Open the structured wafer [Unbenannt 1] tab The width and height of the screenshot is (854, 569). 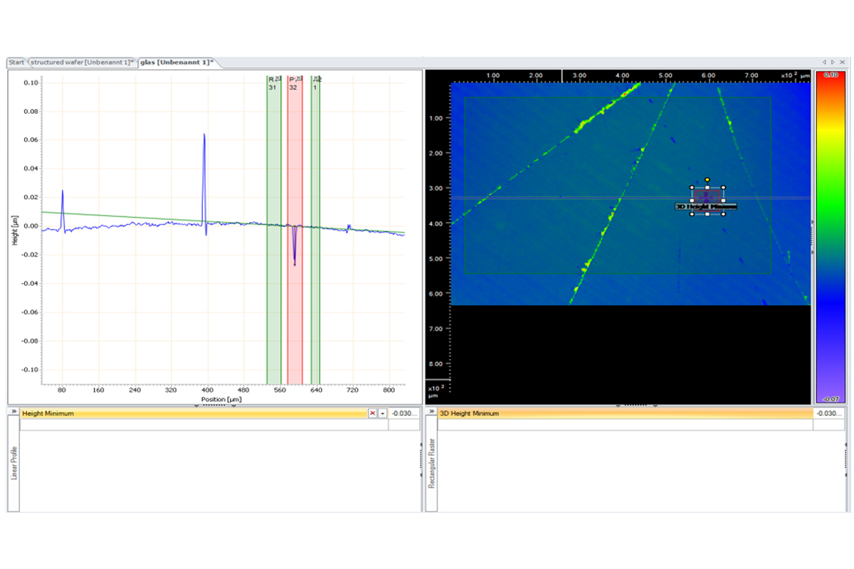(82, 63)
